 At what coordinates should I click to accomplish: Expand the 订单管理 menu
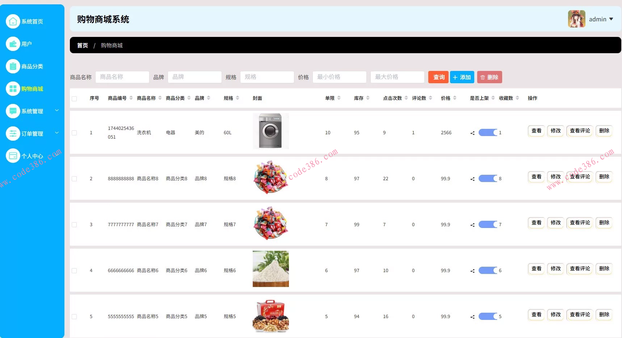point(33,133)
